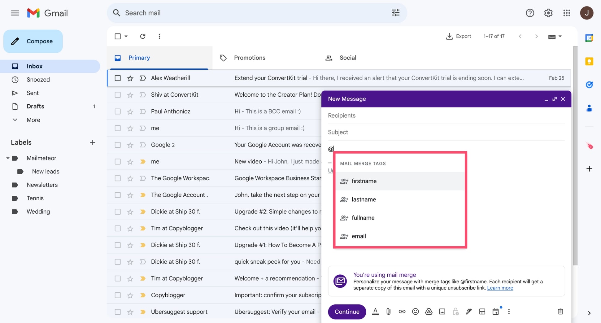Viewport: 601px width, 323px height.
Task: Open compose More options three-dot menu
Action: click(509, 312)
